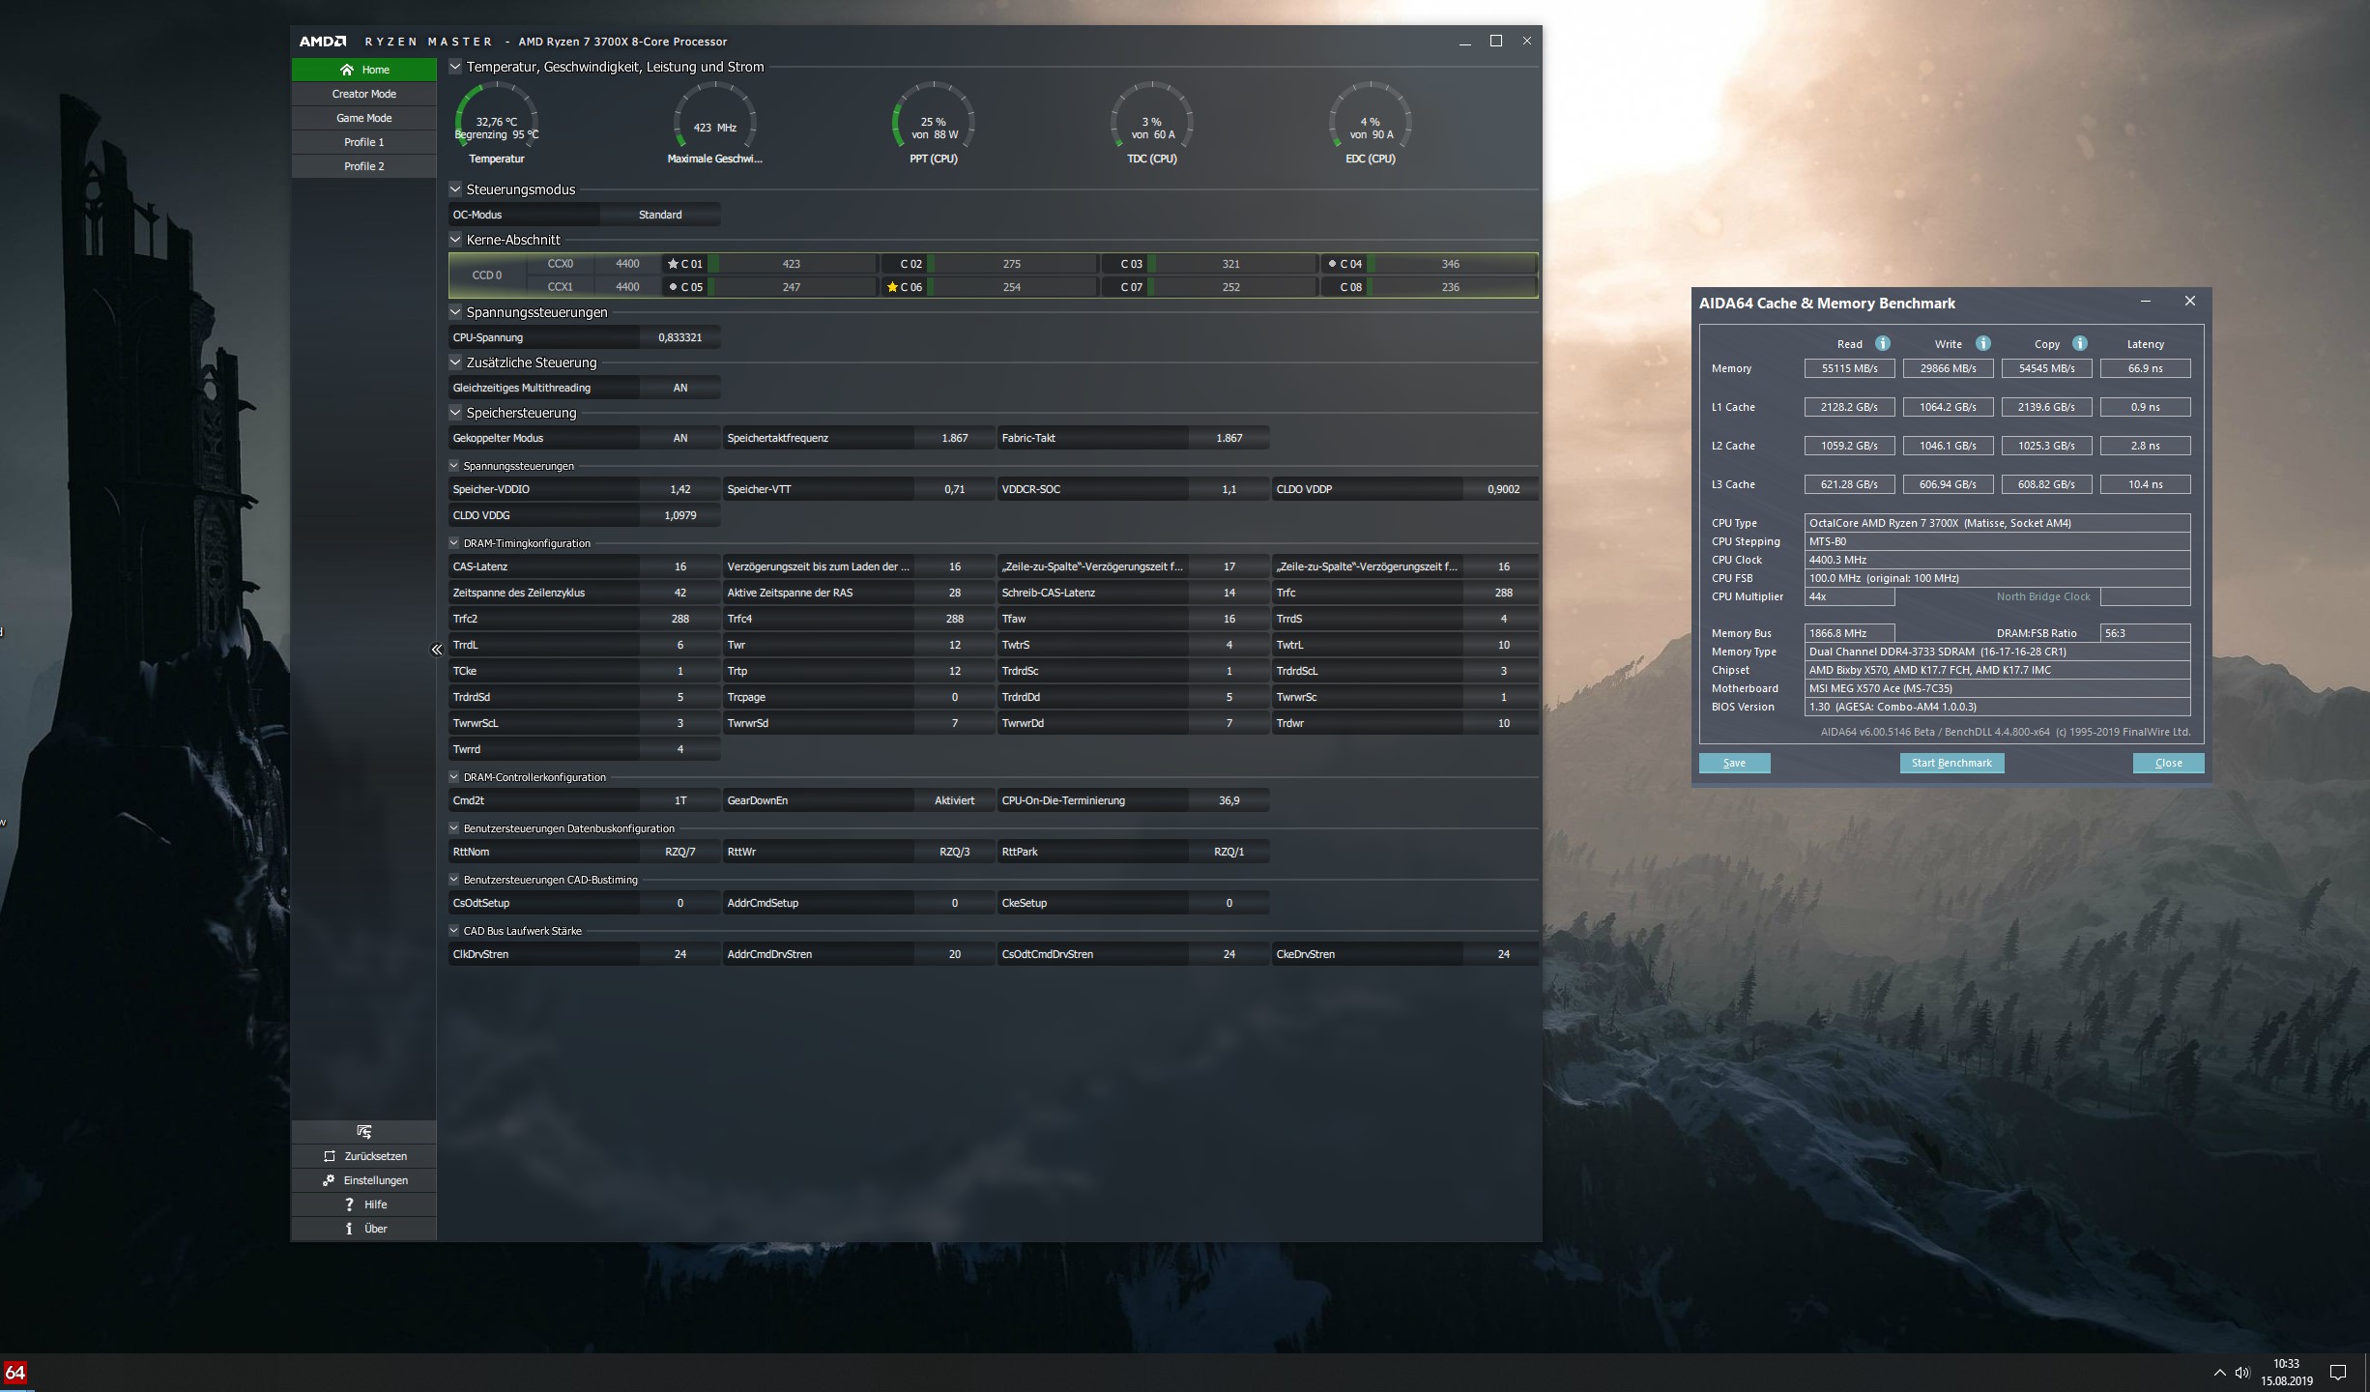Image resolution: width=2370 pixels, height=1392 pixels.
Task: Click the Memory Read result field
Action: [1849, 368]
